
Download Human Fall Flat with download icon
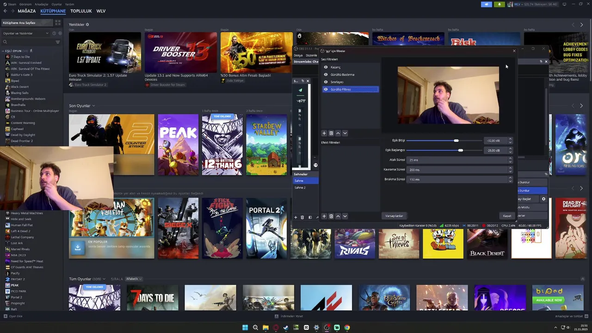coord(78,247)
